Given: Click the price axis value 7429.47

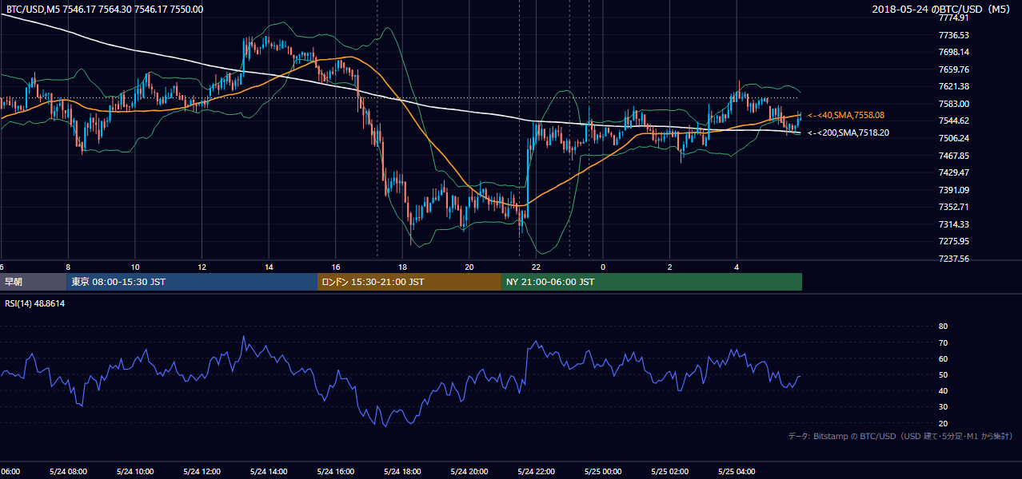Looking at the screenshot, I should [x=953, y=172].
